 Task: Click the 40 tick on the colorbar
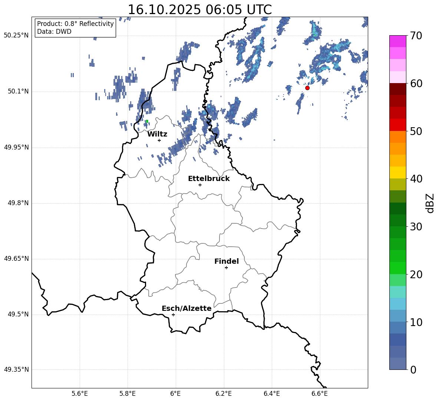click(x=416, y=179)
